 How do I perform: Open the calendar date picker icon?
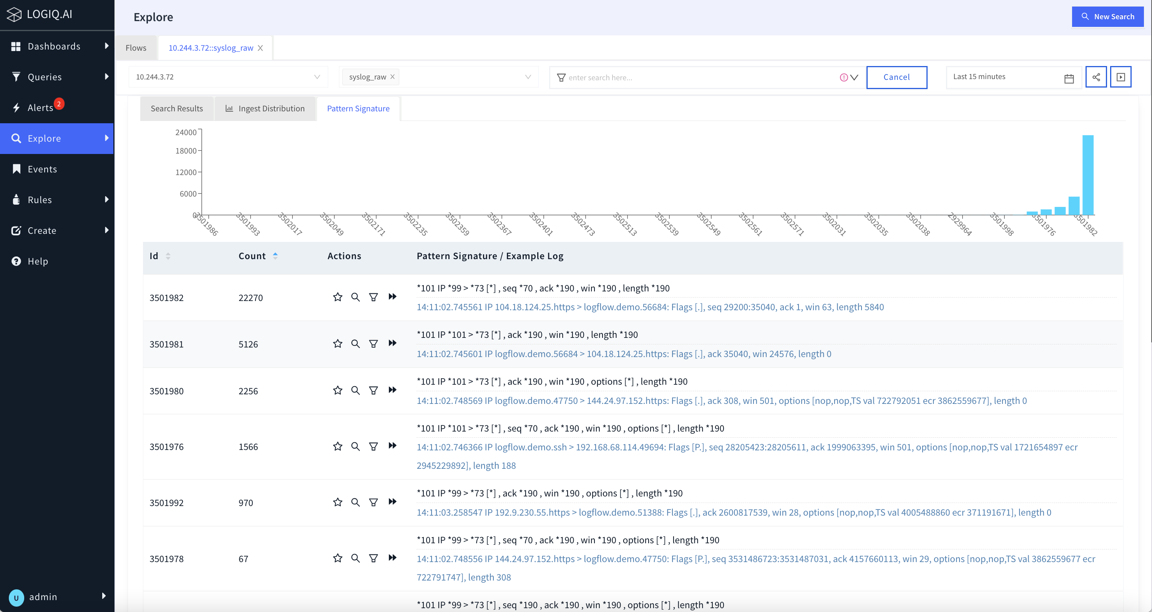(x=1069, y=79)
